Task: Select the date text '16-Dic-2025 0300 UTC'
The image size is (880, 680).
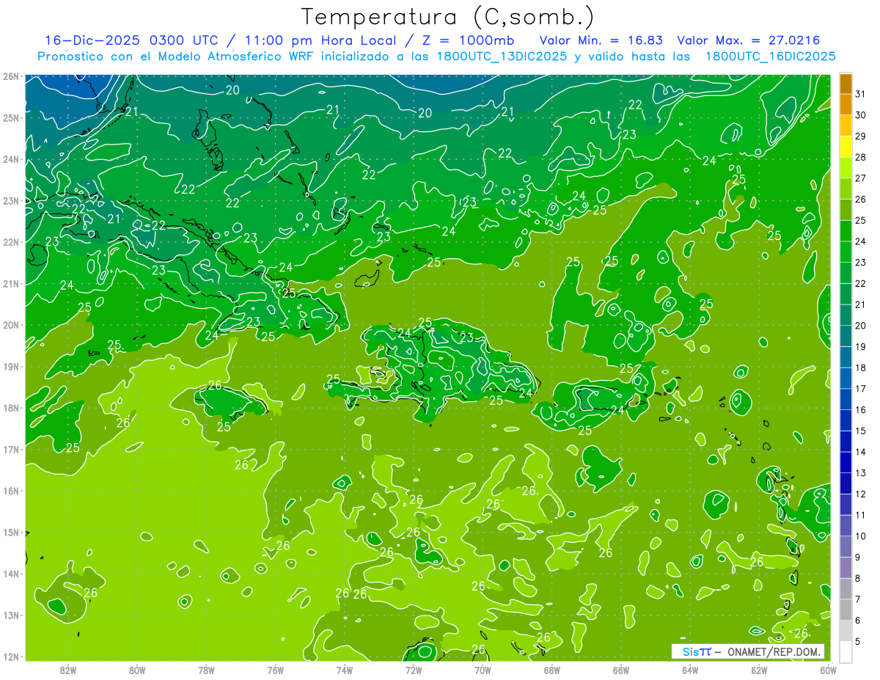Action: [131, 40]
